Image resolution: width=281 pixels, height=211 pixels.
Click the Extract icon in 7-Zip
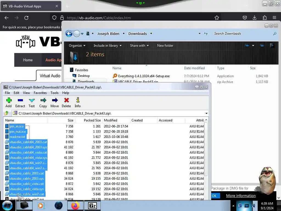20,102
